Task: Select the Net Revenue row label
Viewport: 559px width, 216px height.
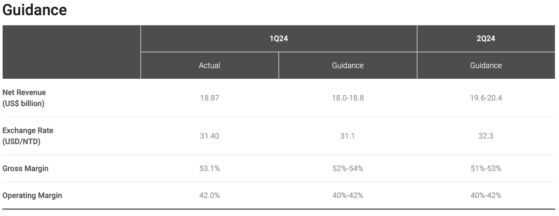Action: click(x=24, y=98)
